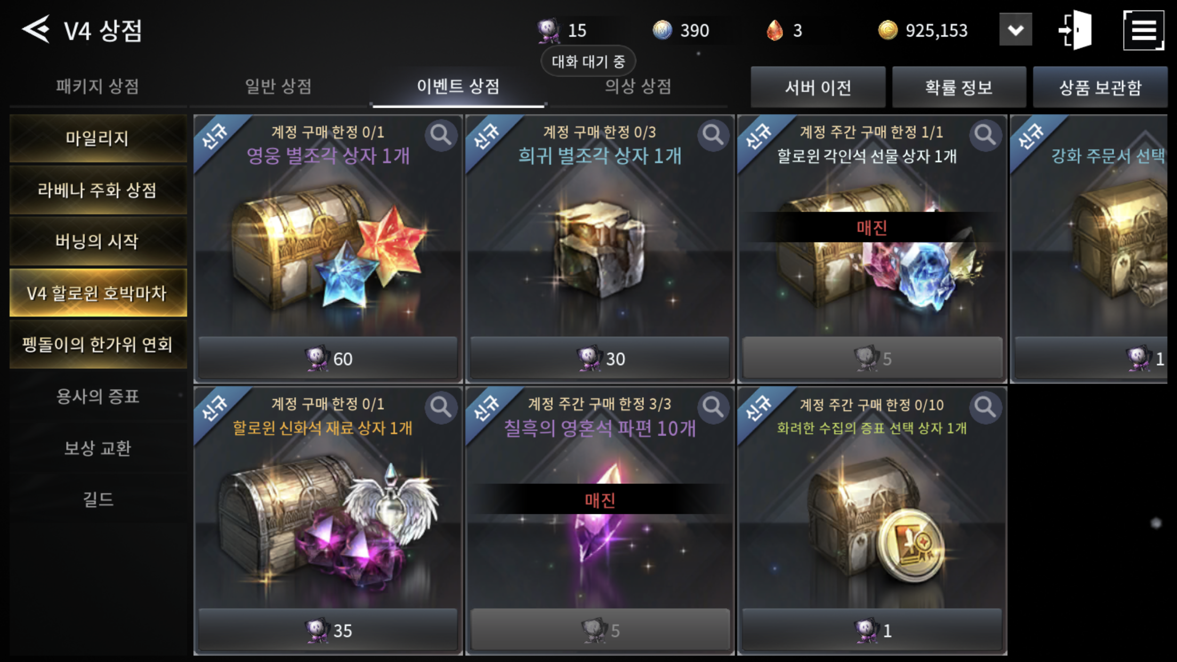Expand the currency dropdown chevron
Viewport: 1177px width, 662px height.
click(1015, 30)
